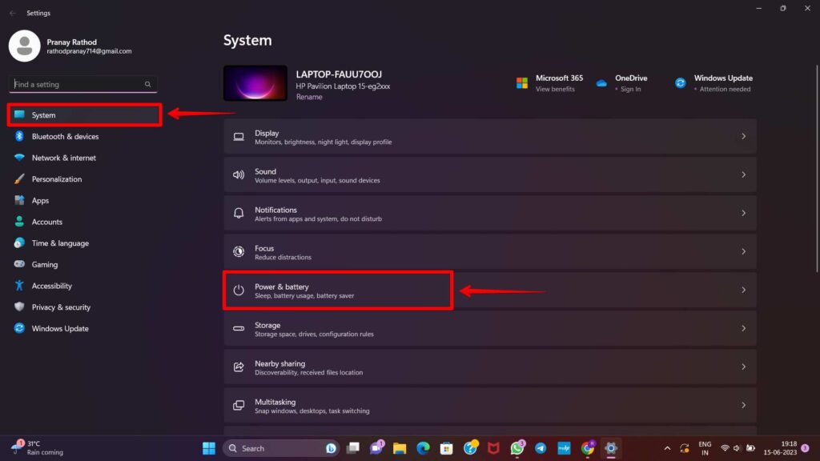Click the Sound speaker icon
The image size is (820, 461).
(x=239, y=174)
